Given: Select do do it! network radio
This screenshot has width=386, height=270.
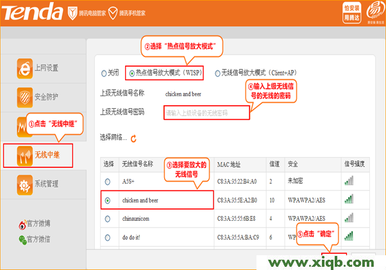Looking at the screenshot, I should tap(108, 237).
